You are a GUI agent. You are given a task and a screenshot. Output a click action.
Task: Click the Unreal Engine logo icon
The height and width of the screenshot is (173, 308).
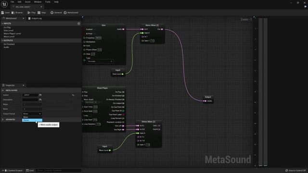[x=4, y=4]
